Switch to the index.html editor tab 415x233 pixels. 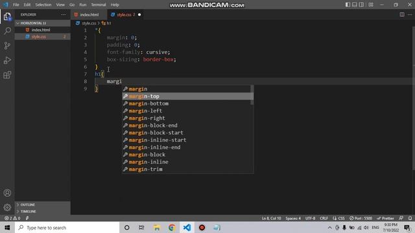89,14
